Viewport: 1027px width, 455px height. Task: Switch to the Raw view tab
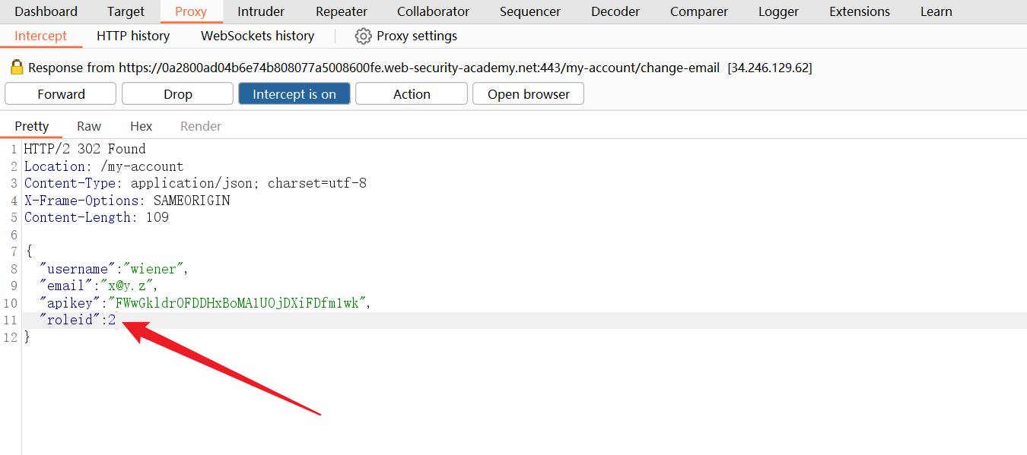[x=89, y=126]
